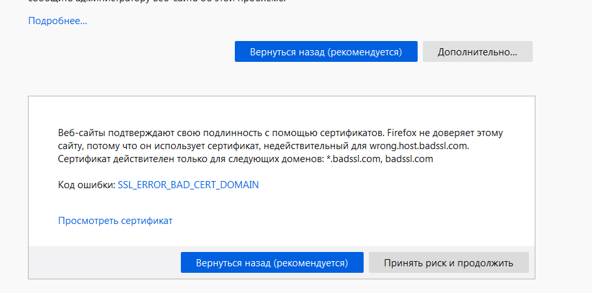Click the lower Вернуться назад (рекомендуется) button
Viewport: 592px width, 293px height.
pos(272,262)
